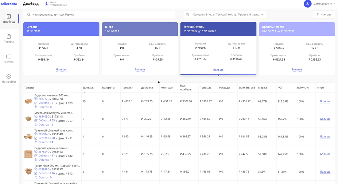Image resolution: width=338 pixels, height=184 pixels.
Task: Click the sellerdata logo
Action: 9,4
